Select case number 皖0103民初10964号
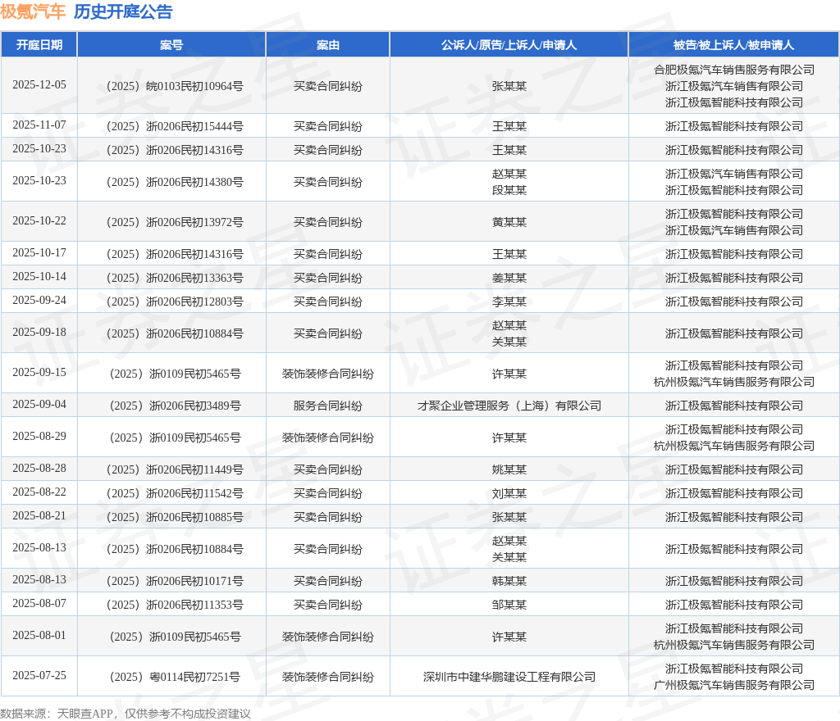 pyautogui.click(x=171, y=86)
